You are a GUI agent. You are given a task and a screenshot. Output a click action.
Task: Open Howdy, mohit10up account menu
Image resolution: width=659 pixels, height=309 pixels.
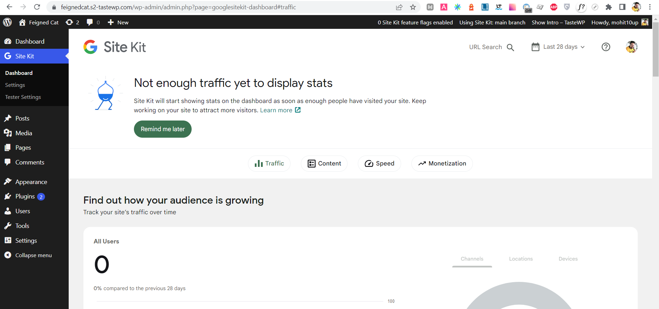(x=620, y=22)
